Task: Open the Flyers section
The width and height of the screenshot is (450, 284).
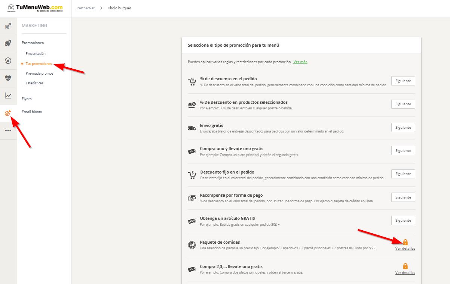Action: point(27,99)
